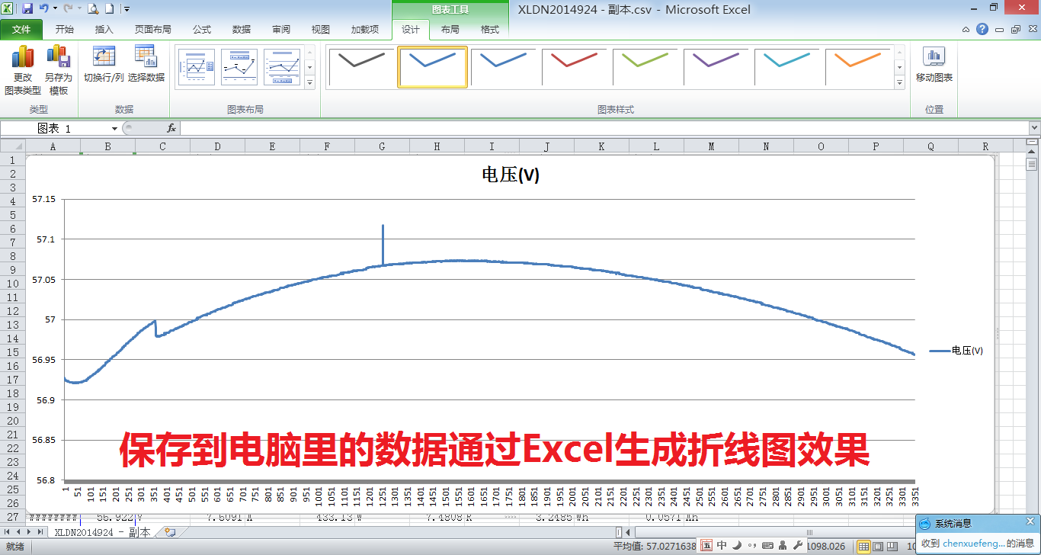The height and width of the screenshot is (555, 1041).
Task: Close the 系统消息 notification popup
Action: tap(1030, 522)
